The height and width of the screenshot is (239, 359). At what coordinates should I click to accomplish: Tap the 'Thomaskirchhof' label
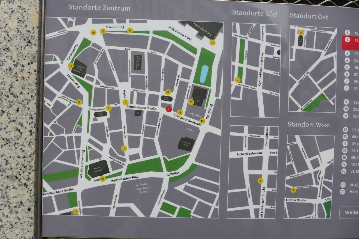point(96,109)
